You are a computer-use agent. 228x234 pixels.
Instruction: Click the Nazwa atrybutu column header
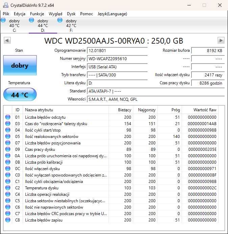pos(66,110)
